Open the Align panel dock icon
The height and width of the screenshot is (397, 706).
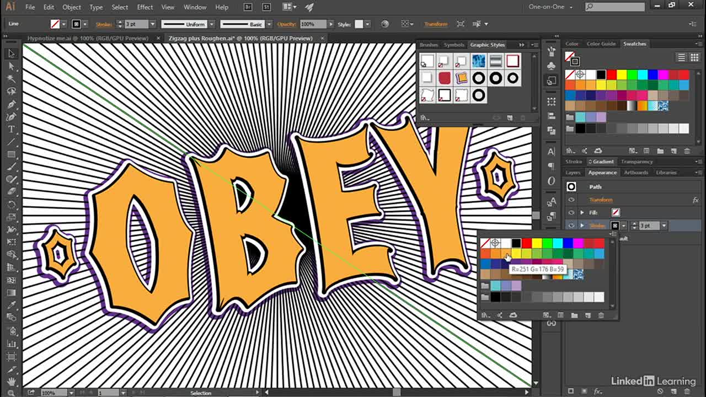pos(552,116)
